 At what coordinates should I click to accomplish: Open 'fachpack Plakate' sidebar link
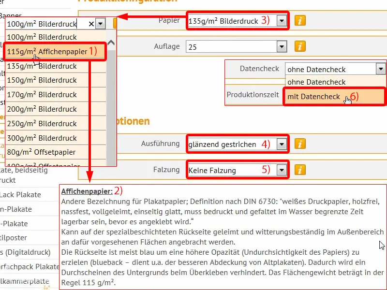click(x=30, y=267)
